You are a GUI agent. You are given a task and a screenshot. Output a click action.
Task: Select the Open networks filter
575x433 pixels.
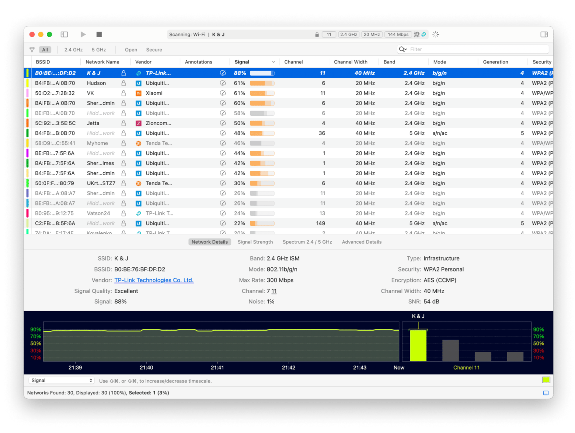tap(131, 49)
